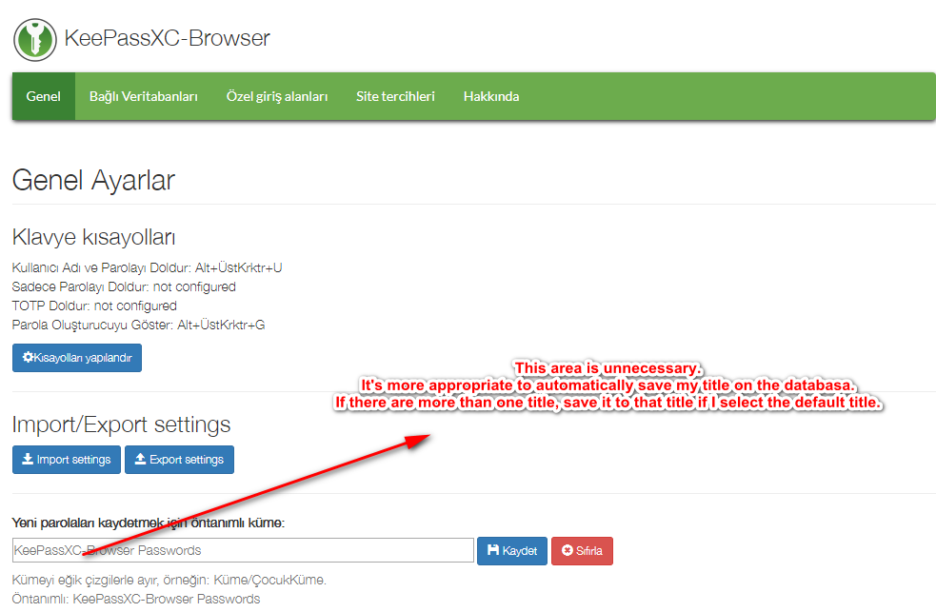The height and width of the screenshot is (612, 936).
Task: Click the KeePassXC-Browser key logo
Action: pos(34,38)
